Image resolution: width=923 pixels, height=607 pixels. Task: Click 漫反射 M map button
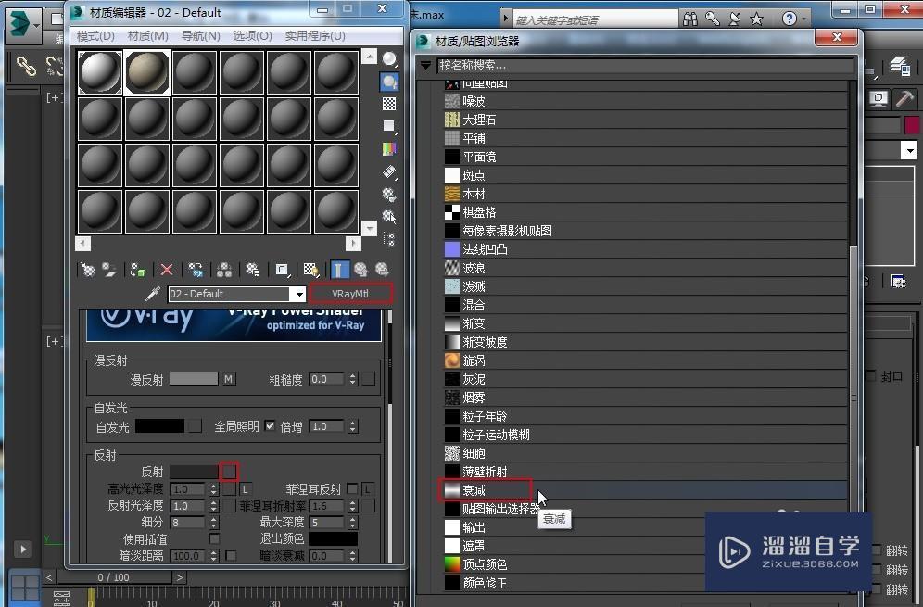pos(228,379)
